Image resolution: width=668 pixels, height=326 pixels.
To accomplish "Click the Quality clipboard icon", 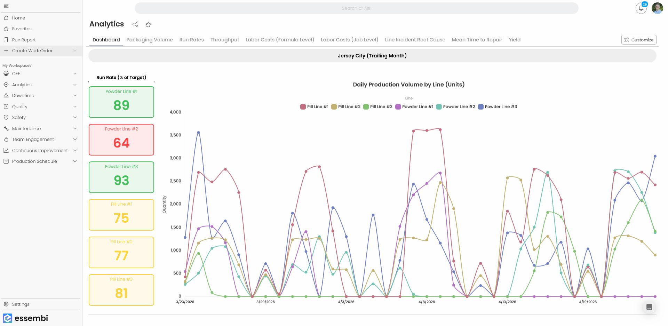I will pos(6,106).
